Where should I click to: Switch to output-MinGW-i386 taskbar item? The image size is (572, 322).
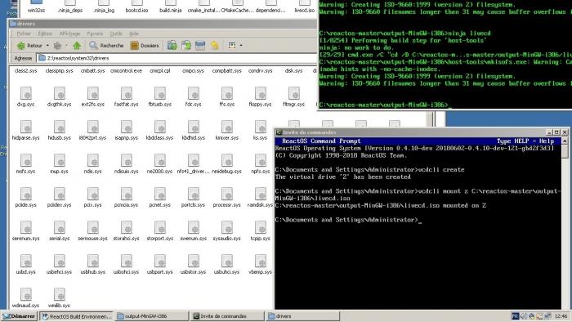click(x=152, y=316)
